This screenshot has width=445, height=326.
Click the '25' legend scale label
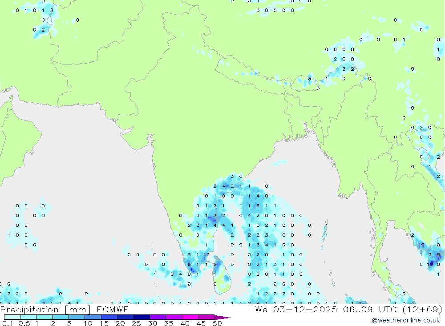(x=137, y=323)
